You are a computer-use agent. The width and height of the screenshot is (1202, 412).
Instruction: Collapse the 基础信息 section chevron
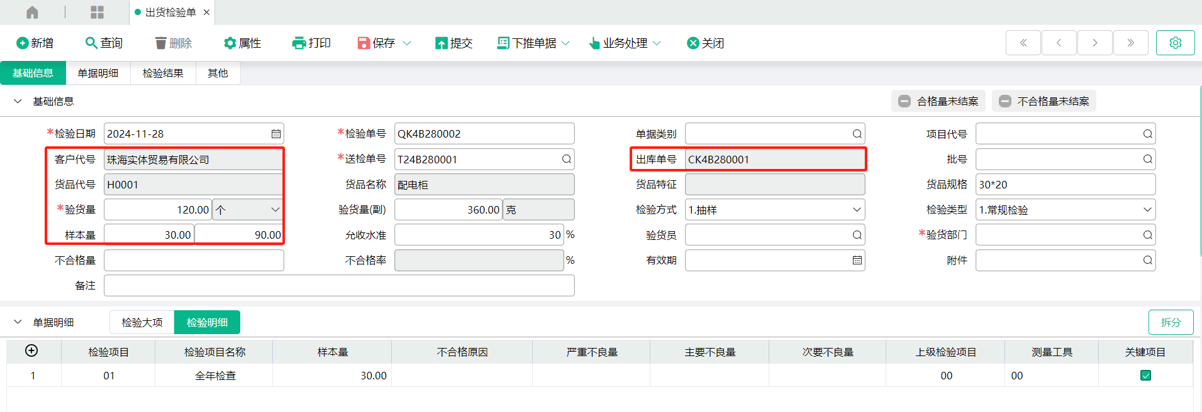pyautogui.click(x=18, y=101)
